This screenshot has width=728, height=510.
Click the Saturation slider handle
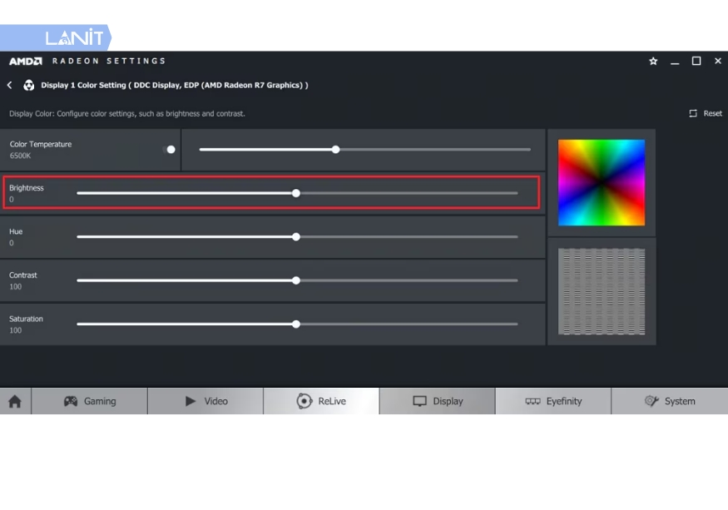[x=296, y=324]
